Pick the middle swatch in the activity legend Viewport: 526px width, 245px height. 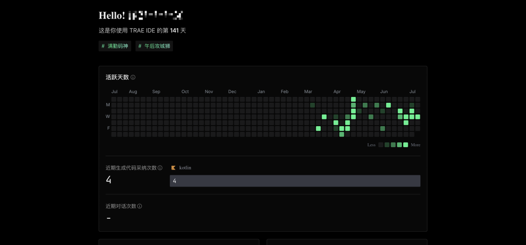[393, 145]
